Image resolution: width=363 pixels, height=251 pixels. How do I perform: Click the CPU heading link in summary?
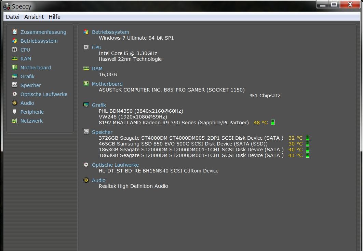click(96, 47)
